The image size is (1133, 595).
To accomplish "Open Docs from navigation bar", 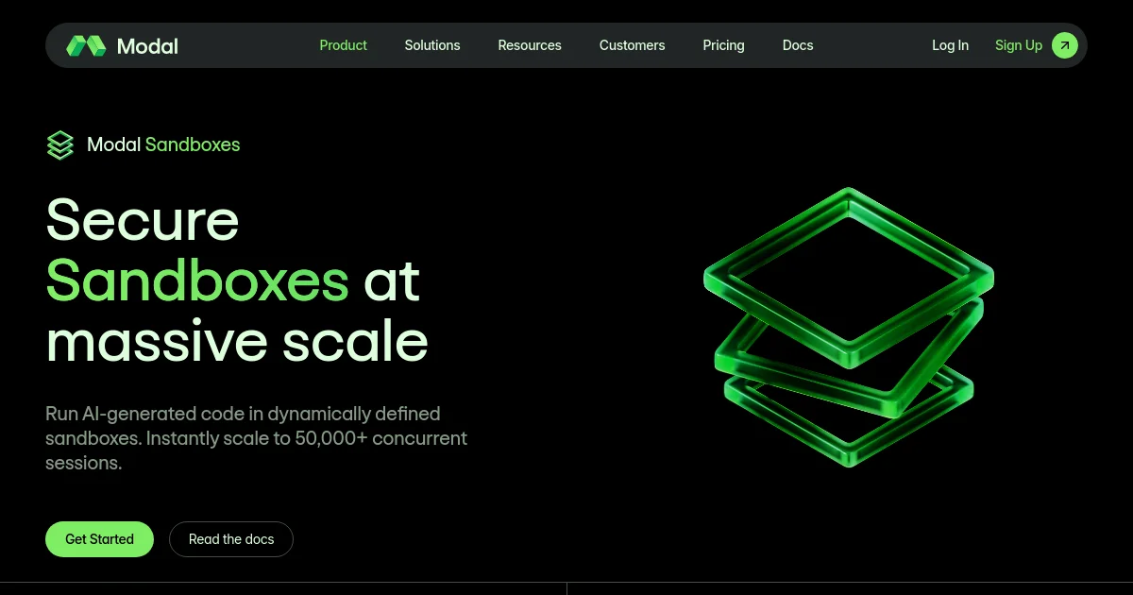I will (798, 45).
